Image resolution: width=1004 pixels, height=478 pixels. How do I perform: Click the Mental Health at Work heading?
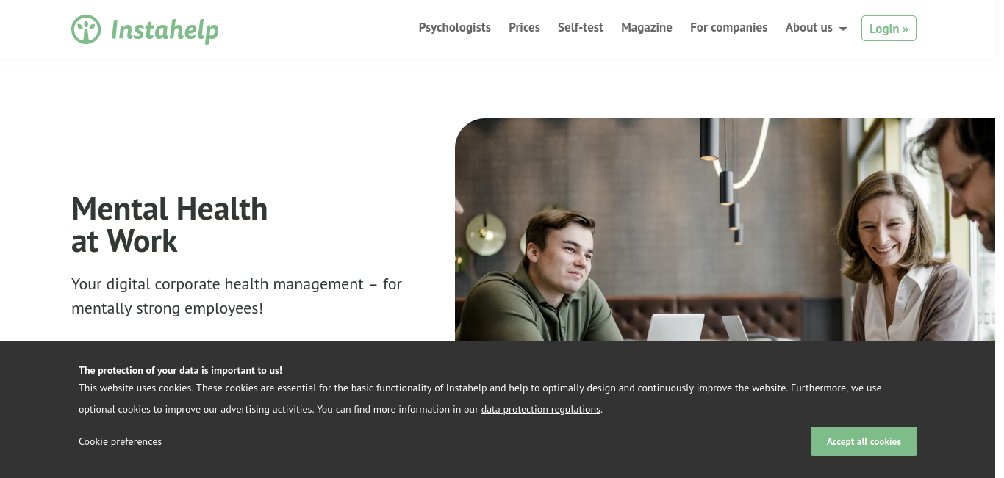coord(169,225)
